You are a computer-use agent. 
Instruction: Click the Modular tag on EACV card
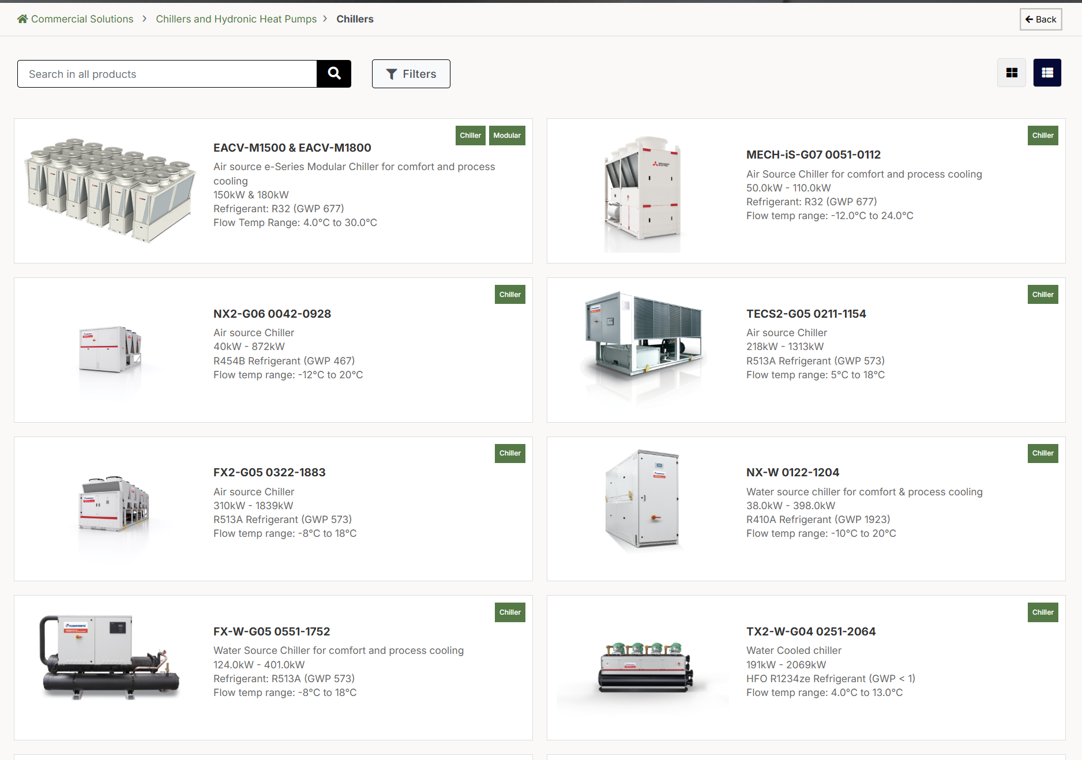tap(507, 136)
